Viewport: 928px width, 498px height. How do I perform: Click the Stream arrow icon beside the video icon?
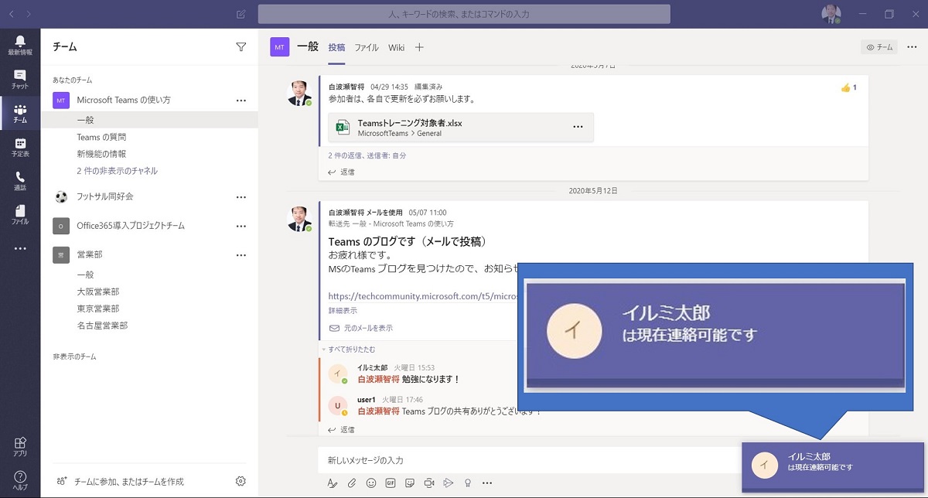448,483
